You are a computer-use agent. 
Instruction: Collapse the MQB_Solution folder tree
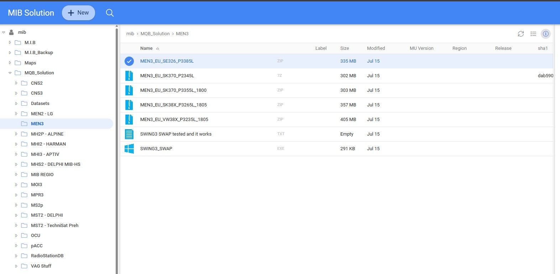click(x=10, y=73)
